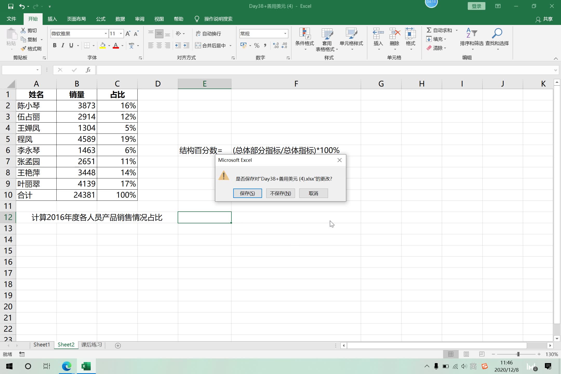The height and width of the screenshot is (374, 561).
Task: Open Cell Styles (单元格样式)
Action: [x=351, y=39]
